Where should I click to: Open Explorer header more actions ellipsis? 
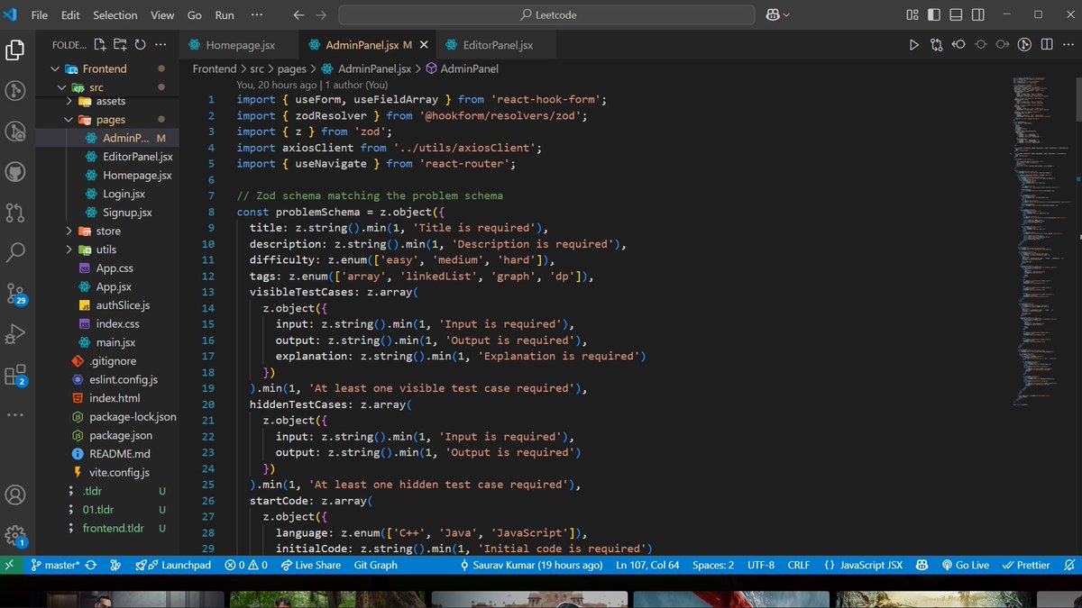[160, 44]
